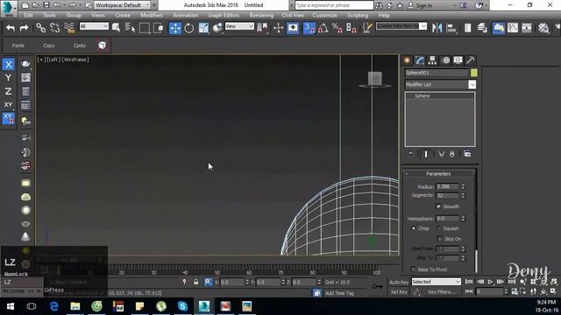Click the Undo arrow in main toolbar
561x315 pixels.
coord(11,28)
